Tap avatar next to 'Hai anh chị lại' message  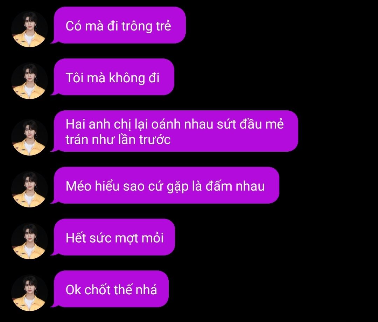29,137
